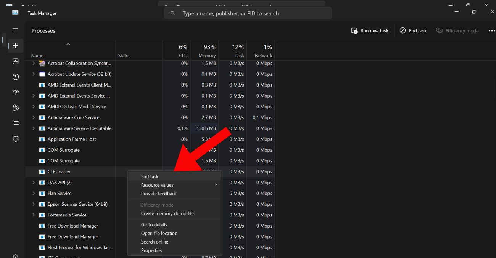496x258 pixels.
Task: Open the App history page icon
Action: (16, 77)
